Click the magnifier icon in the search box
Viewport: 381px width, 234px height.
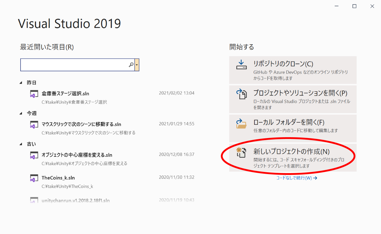[131, 65]
